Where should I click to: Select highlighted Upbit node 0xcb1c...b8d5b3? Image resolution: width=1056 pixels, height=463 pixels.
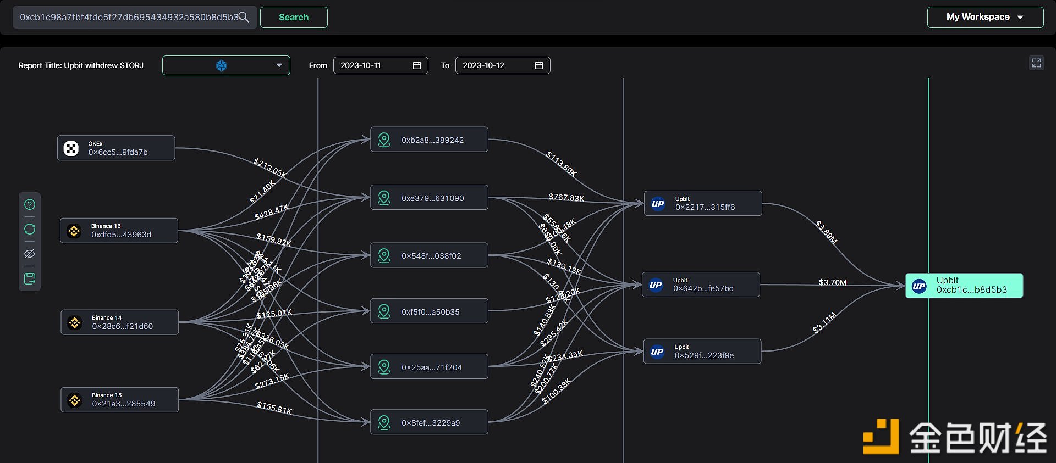tap(964, 286)
